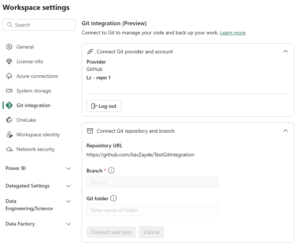The image size is (301, 250).
Task: Click the info icon next to Branch
Action: 112,170
